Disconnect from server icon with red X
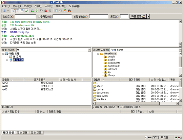The height and width of the screenshot is (140, 183). (x=46, y=11)
